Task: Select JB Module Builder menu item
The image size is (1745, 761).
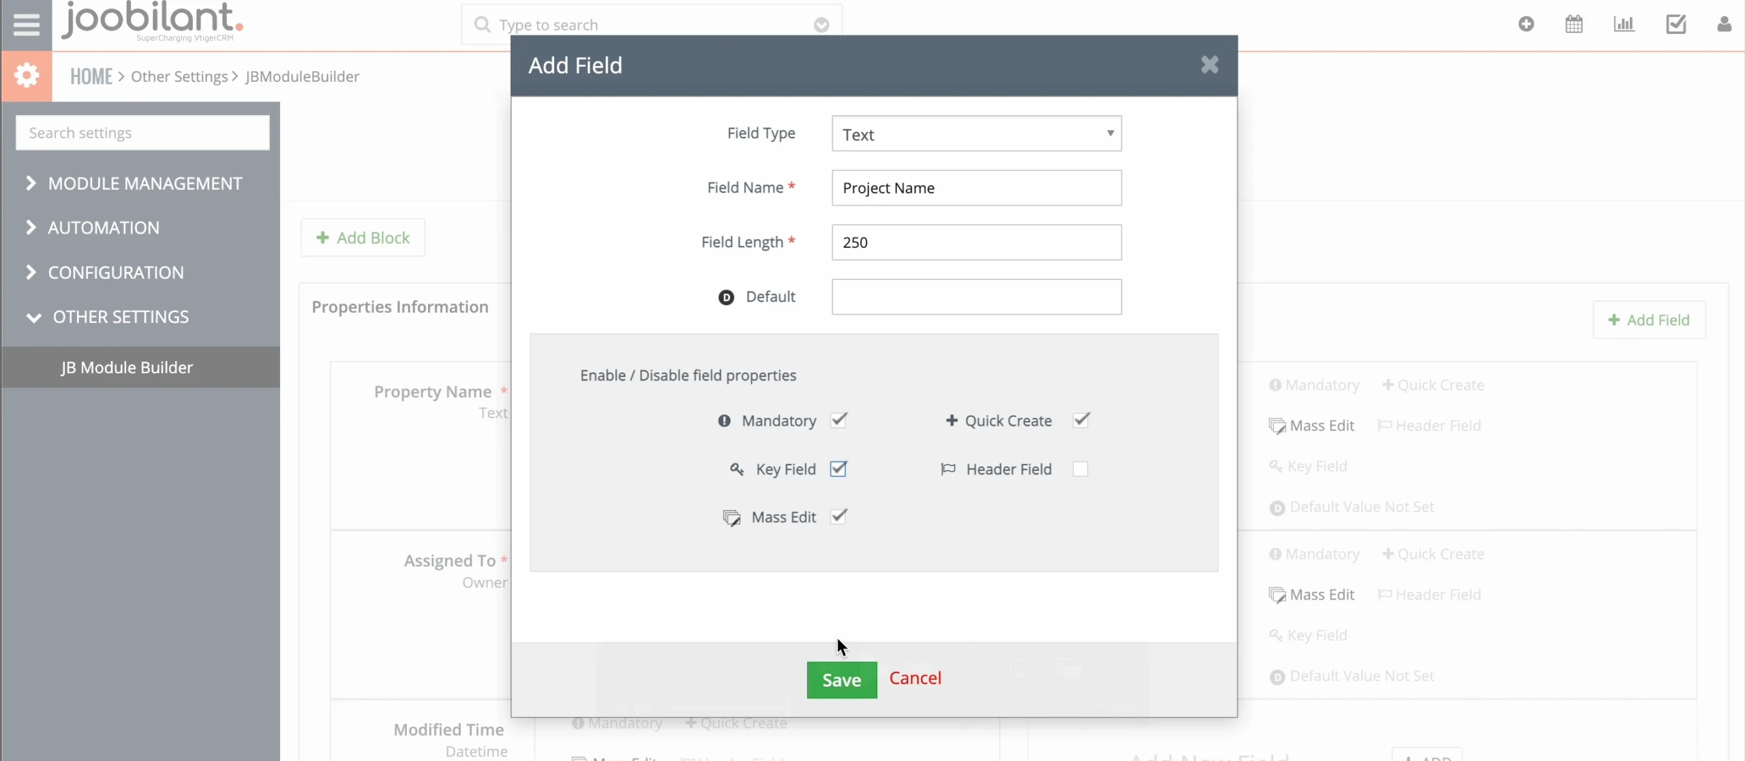Action: click(127, 367)
